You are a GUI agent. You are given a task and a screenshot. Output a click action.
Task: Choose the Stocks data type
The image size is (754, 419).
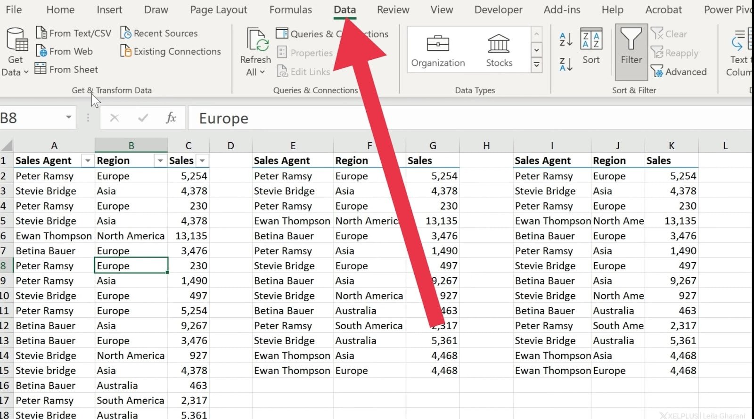499,51
